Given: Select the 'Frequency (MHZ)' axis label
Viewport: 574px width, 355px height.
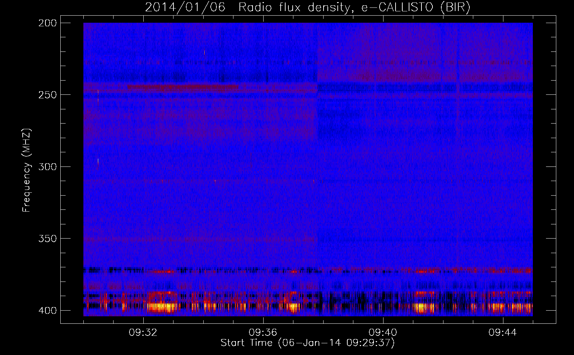Looking at the screenshot, I should (x=27, y=170).
